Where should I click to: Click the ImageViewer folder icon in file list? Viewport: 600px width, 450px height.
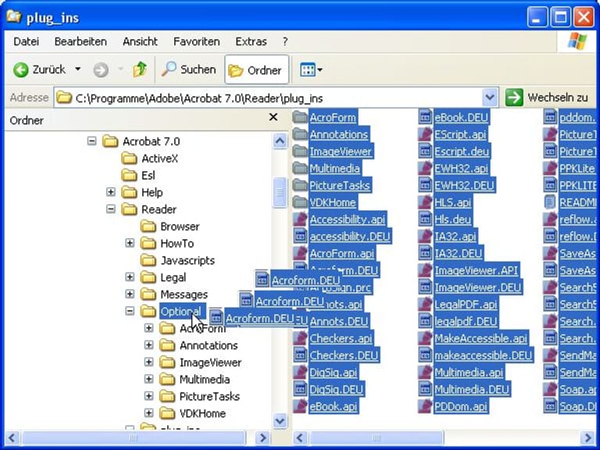(300, 151)
